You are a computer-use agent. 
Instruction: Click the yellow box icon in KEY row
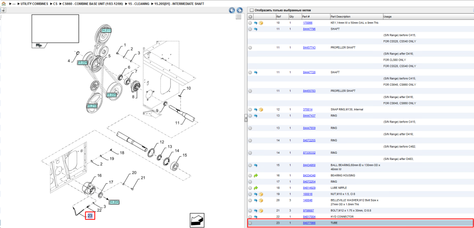tap(261, 23)
